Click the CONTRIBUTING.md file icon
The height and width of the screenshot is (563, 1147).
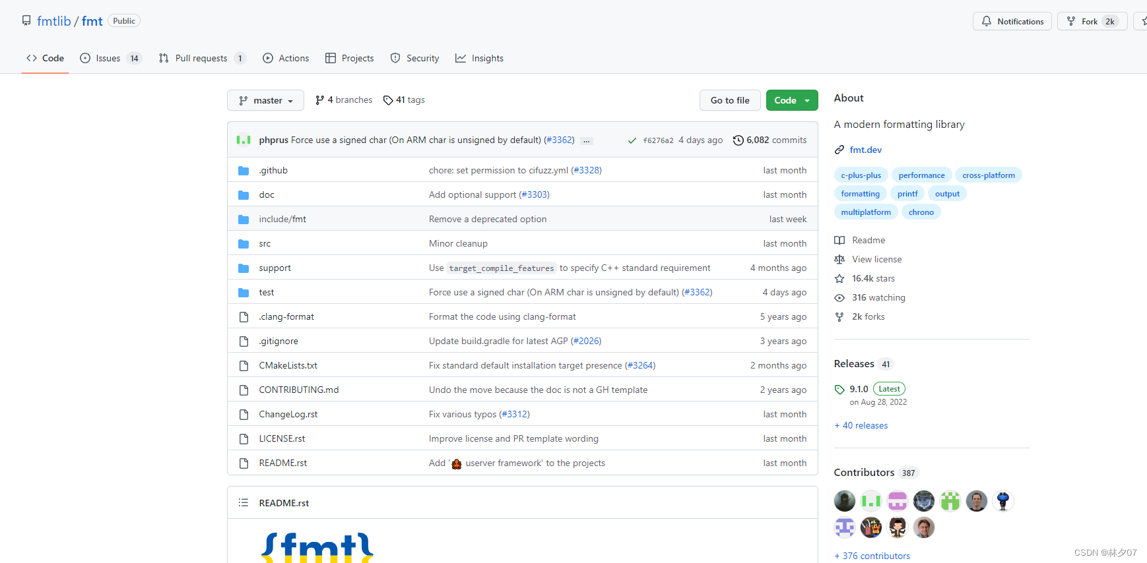[244, 390]
